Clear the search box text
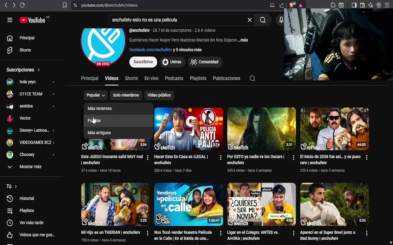The height and width of the screenshot is (245, 393). tap(250, 20)
